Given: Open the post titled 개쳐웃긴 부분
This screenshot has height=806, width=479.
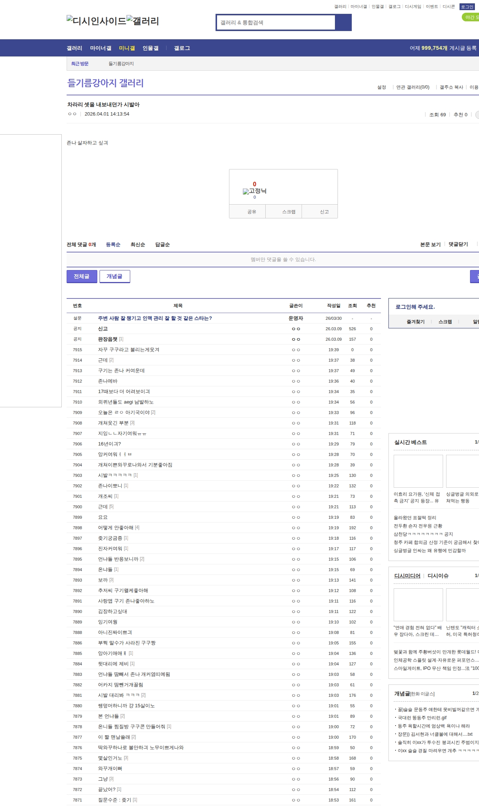Looking at the screenshot, I should click(113, 423).
